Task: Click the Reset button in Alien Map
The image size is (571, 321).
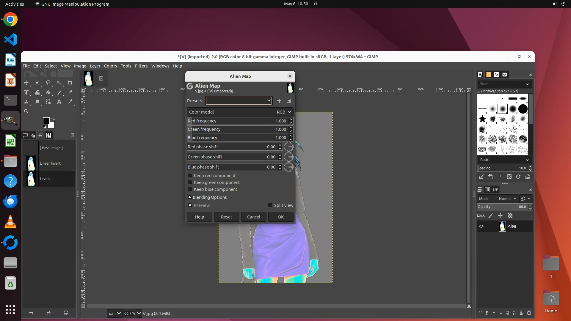Action: click(226, 217)
